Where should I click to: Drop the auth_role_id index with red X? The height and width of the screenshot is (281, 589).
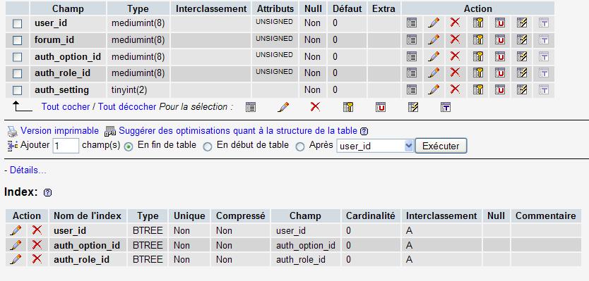[37, 258]
